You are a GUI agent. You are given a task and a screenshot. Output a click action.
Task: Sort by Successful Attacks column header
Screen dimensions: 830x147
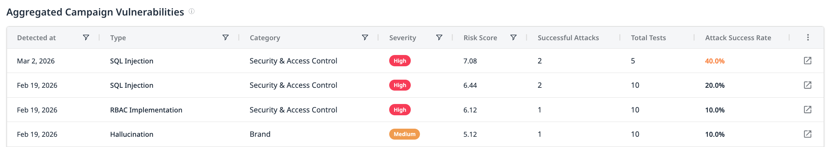point(568,38)
